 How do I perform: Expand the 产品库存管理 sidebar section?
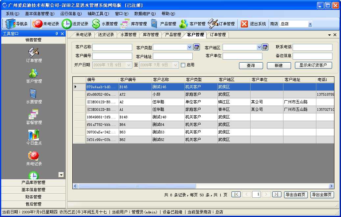[33, 183]
